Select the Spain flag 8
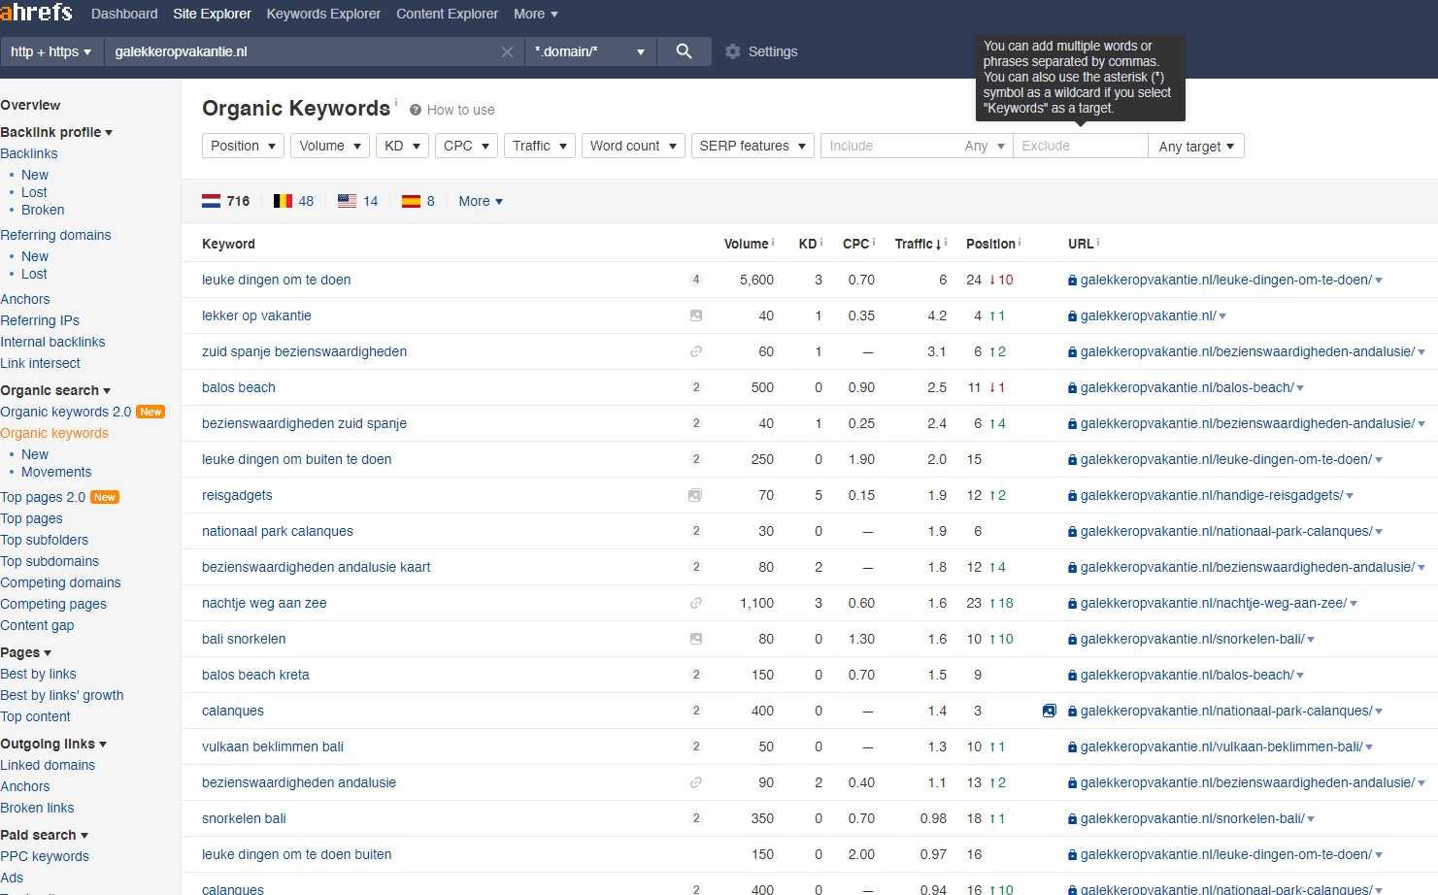Viewport: 1438px width, 895px height. (418, 201)
